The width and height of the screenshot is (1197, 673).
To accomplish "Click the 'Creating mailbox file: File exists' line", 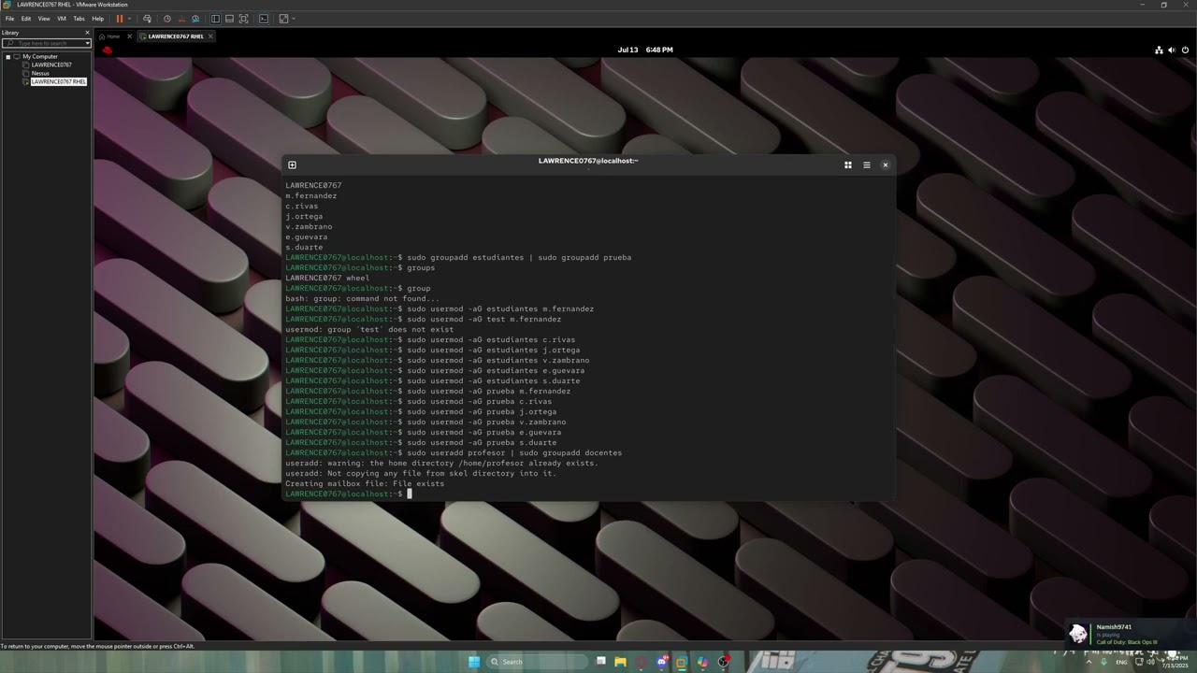I will click(x=365, y=483).
